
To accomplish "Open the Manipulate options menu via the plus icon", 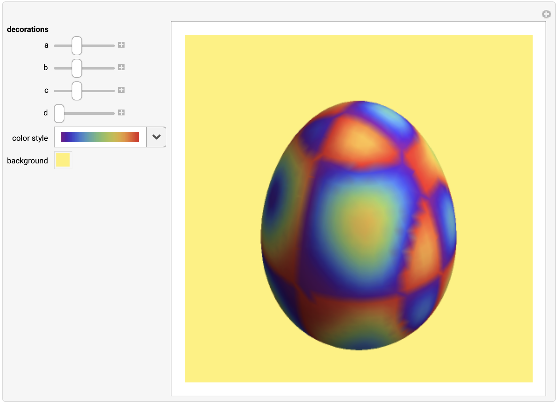I will pyautogui.click(x=547, y=14).
